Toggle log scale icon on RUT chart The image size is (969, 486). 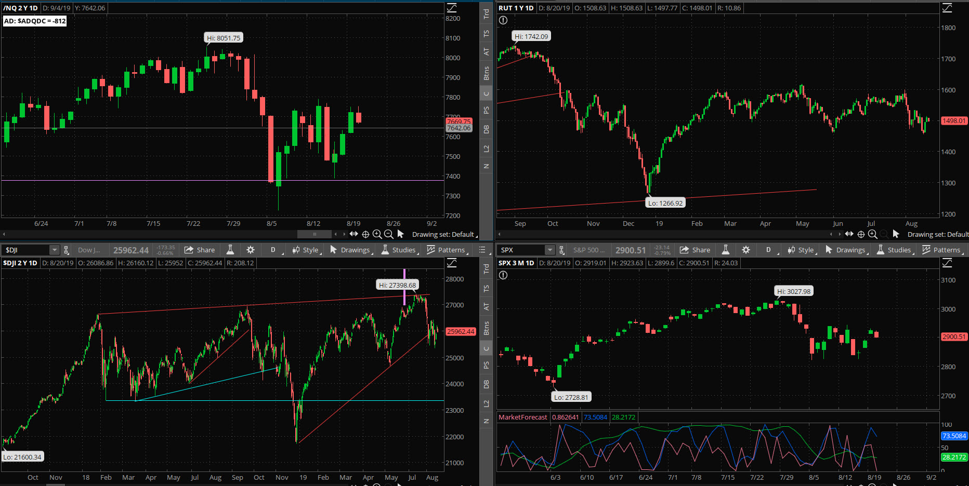(947, 8)
